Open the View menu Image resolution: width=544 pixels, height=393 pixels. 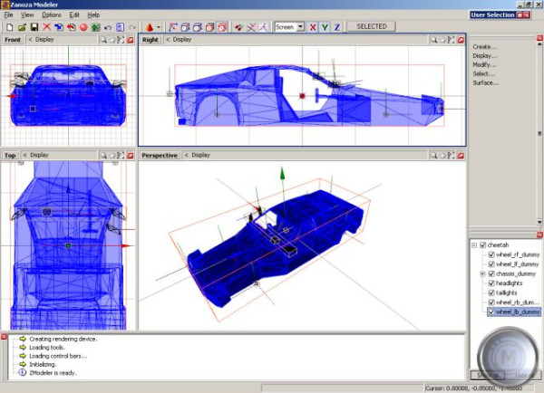27,15
